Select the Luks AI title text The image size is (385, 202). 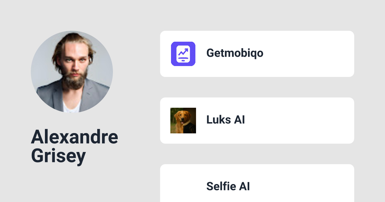click(x=226, y=120)
